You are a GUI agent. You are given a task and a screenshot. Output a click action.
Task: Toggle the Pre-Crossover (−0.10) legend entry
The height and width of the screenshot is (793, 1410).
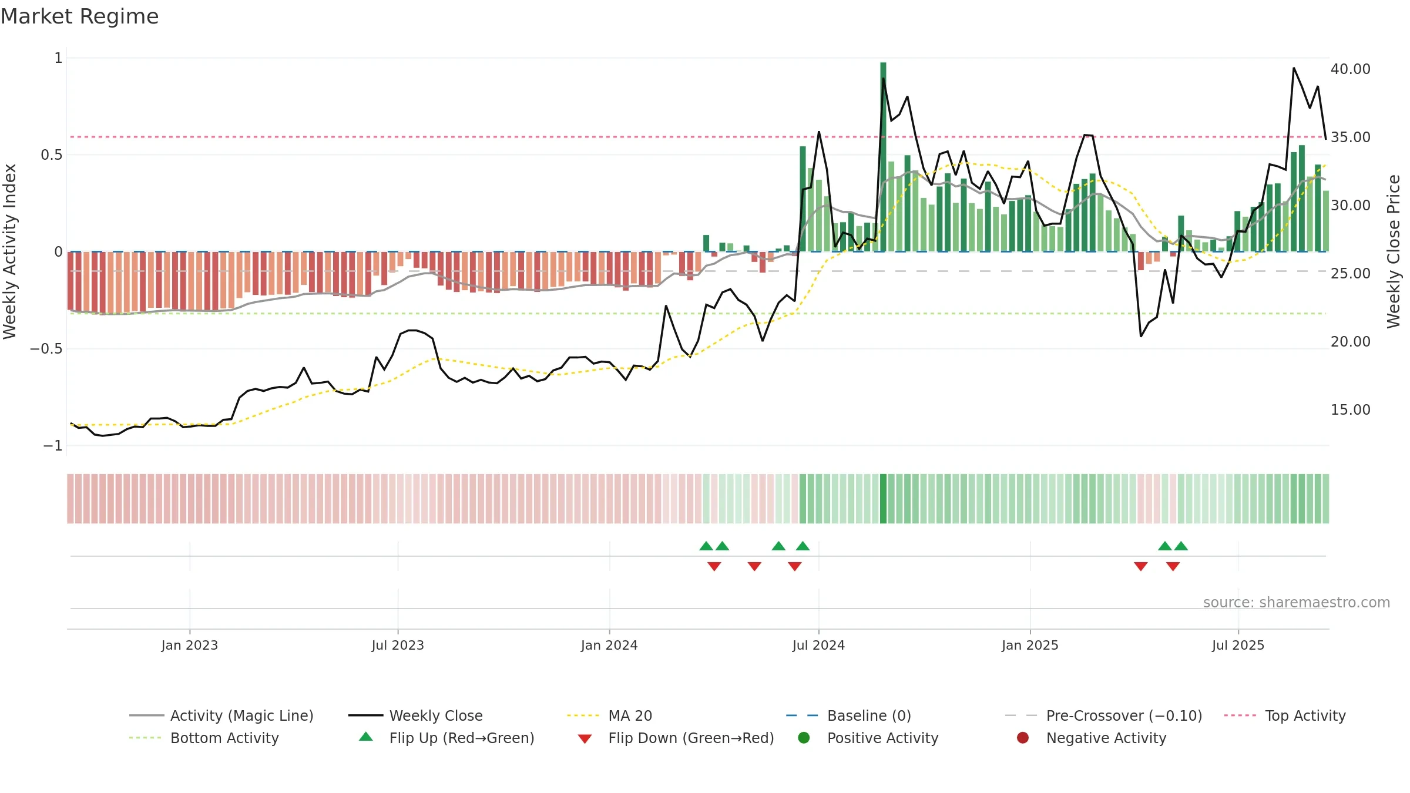(x=1103, y=715)
